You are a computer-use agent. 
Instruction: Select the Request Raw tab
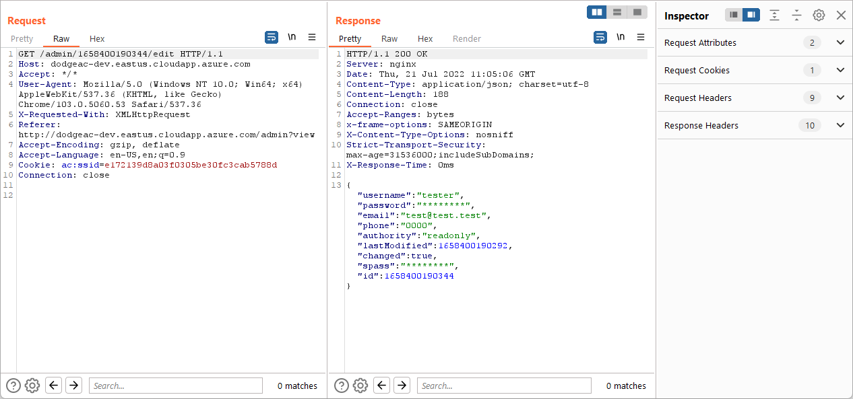tap(61, 38)
